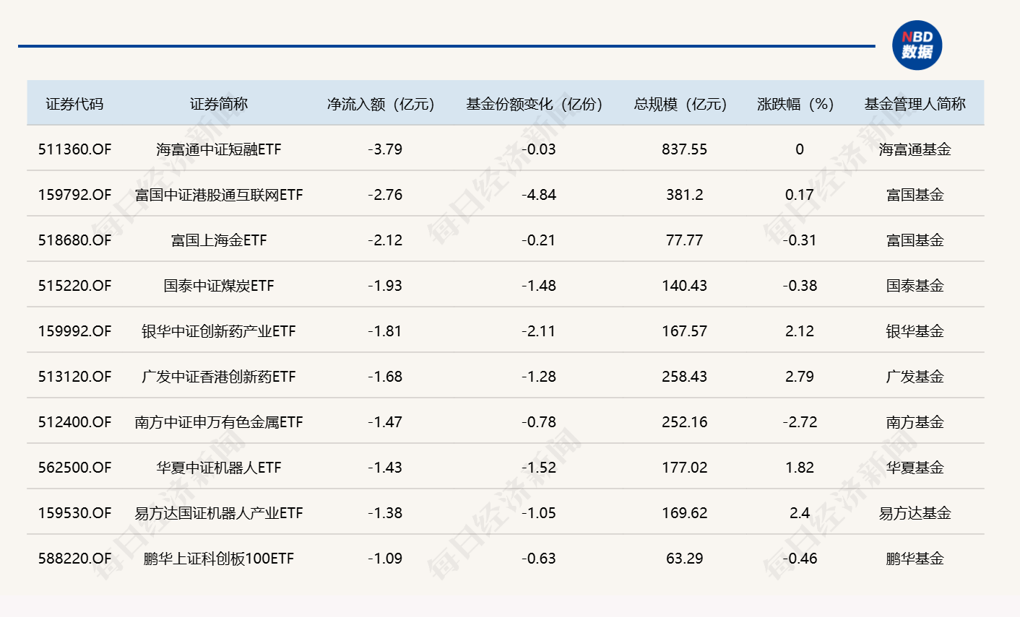1020x617 pixels.
Task: Select security code 512400.OF
Action: pyautogui.click(x=75, y=422)
